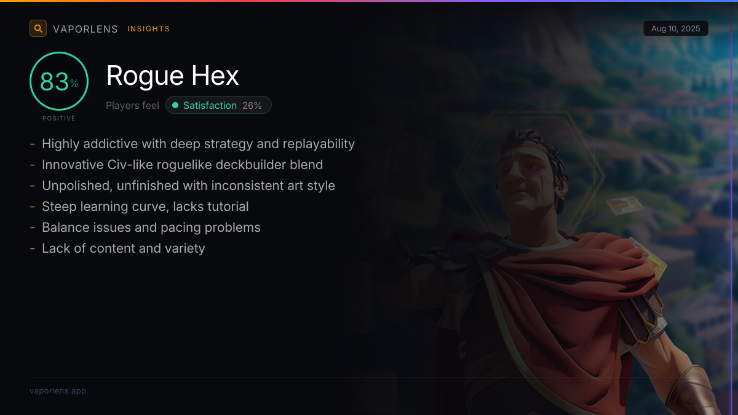Open the INSIGHTS label
Image resolution: width=738 pixels, height=415 pixels.
point(149,29)
